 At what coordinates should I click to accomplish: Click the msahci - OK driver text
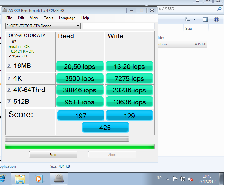coord(19,46)
